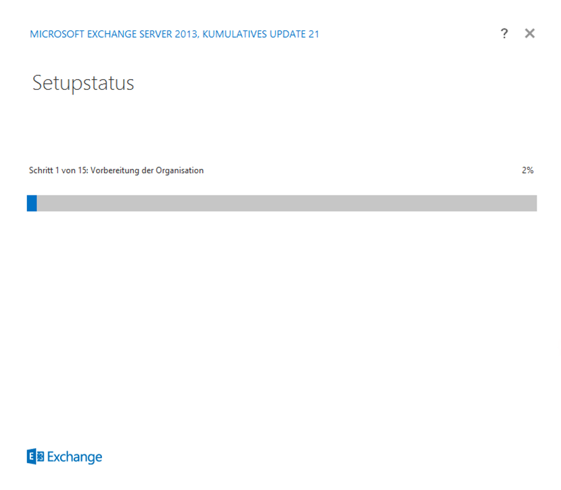This screenshot has height=490, width=561.
Task: Click the blue Exchange logo icon
Action: 35,457
